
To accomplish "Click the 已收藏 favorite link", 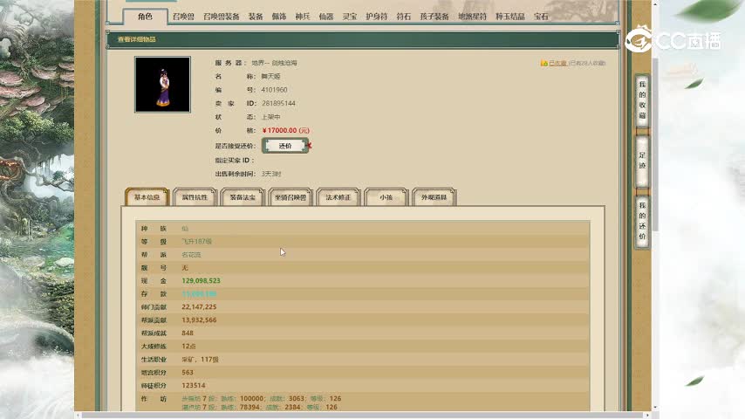I will pos(557,63).
